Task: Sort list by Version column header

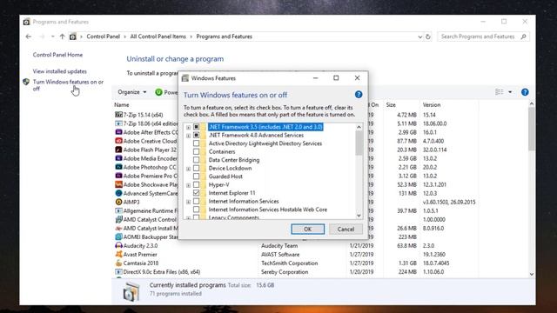Action: click(x=432, y=105)
